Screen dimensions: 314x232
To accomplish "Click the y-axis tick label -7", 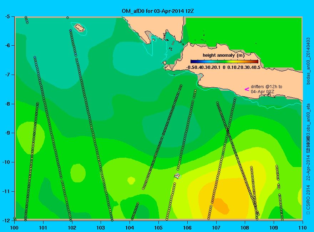I will click(7, 75).
